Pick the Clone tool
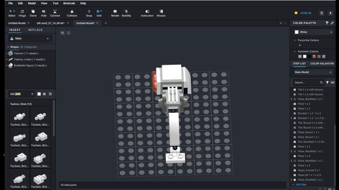Viewport: 339px width, 190px height. click(33, 13)
